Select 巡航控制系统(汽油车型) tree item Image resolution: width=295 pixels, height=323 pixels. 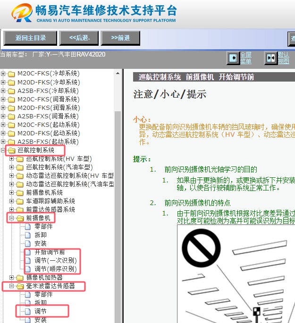pos(59,167)
